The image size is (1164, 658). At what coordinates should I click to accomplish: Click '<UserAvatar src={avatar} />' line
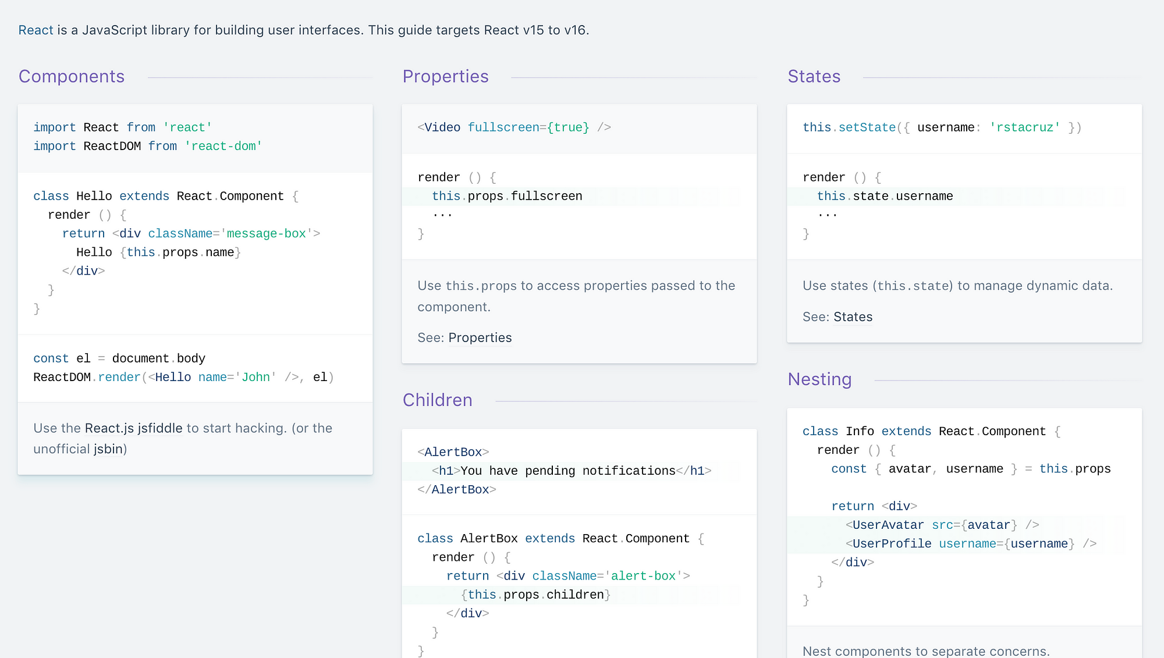(942, 525)
